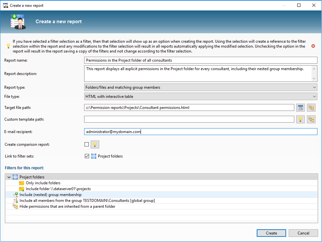Click the Cancel button

point(303,233)
